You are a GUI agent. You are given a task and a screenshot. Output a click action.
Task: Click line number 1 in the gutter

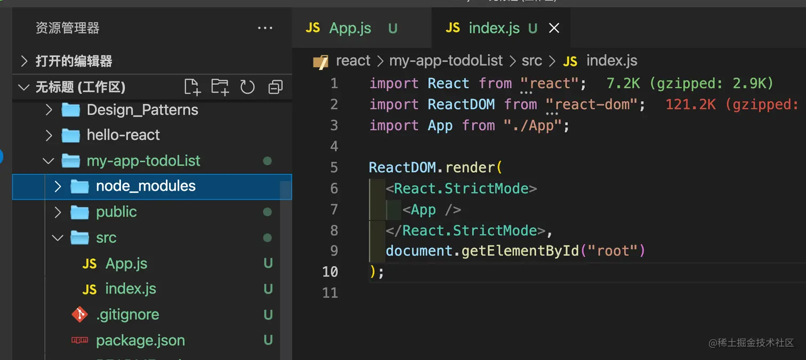(x=334, y=84)
